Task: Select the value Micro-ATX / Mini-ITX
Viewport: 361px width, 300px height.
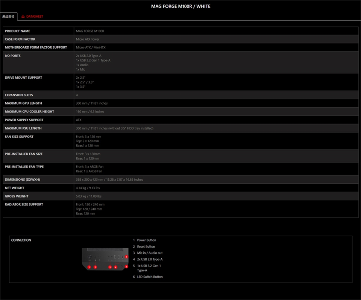Action: 91,47
